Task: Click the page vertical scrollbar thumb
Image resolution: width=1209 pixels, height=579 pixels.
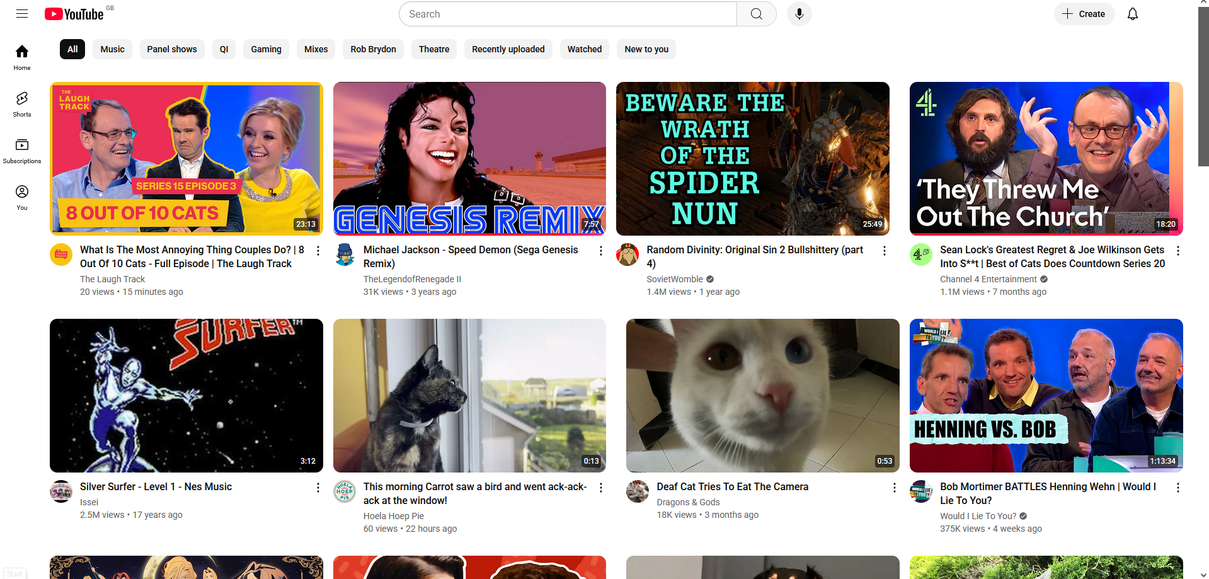Action: click(x=1203, y=87)
